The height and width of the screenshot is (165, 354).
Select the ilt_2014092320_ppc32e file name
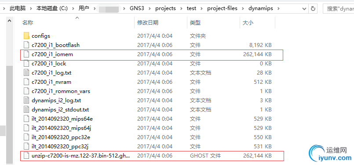pyautogui.click(x=61, y=137)
